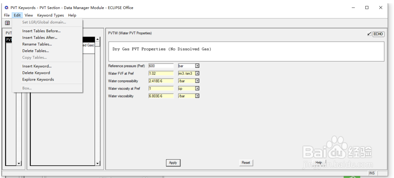The height and width of the screenshot is (178, 394).
Task: Select Rename Tables... entry
Action: coord(37,44)
